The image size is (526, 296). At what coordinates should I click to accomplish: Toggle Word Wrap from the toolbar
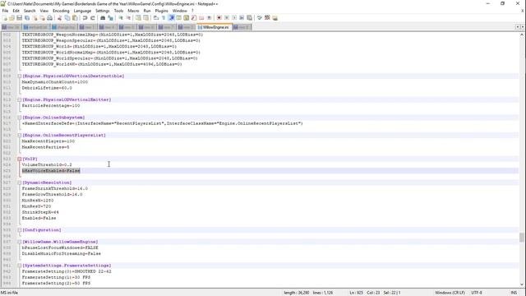click(x=156, y=18)
